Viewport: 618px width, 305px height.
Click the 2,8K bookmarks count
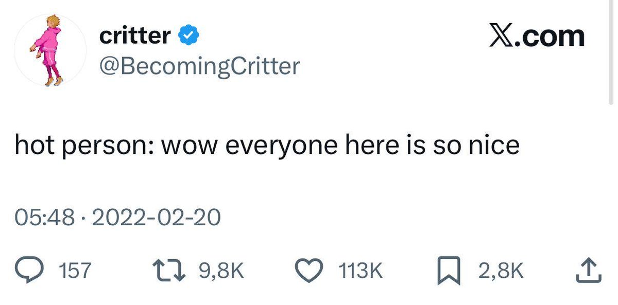tap(501, 271)
